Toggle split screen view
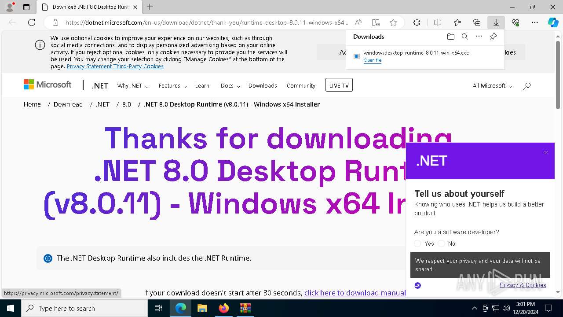This screenshot has width=563, height=317. 438,22
